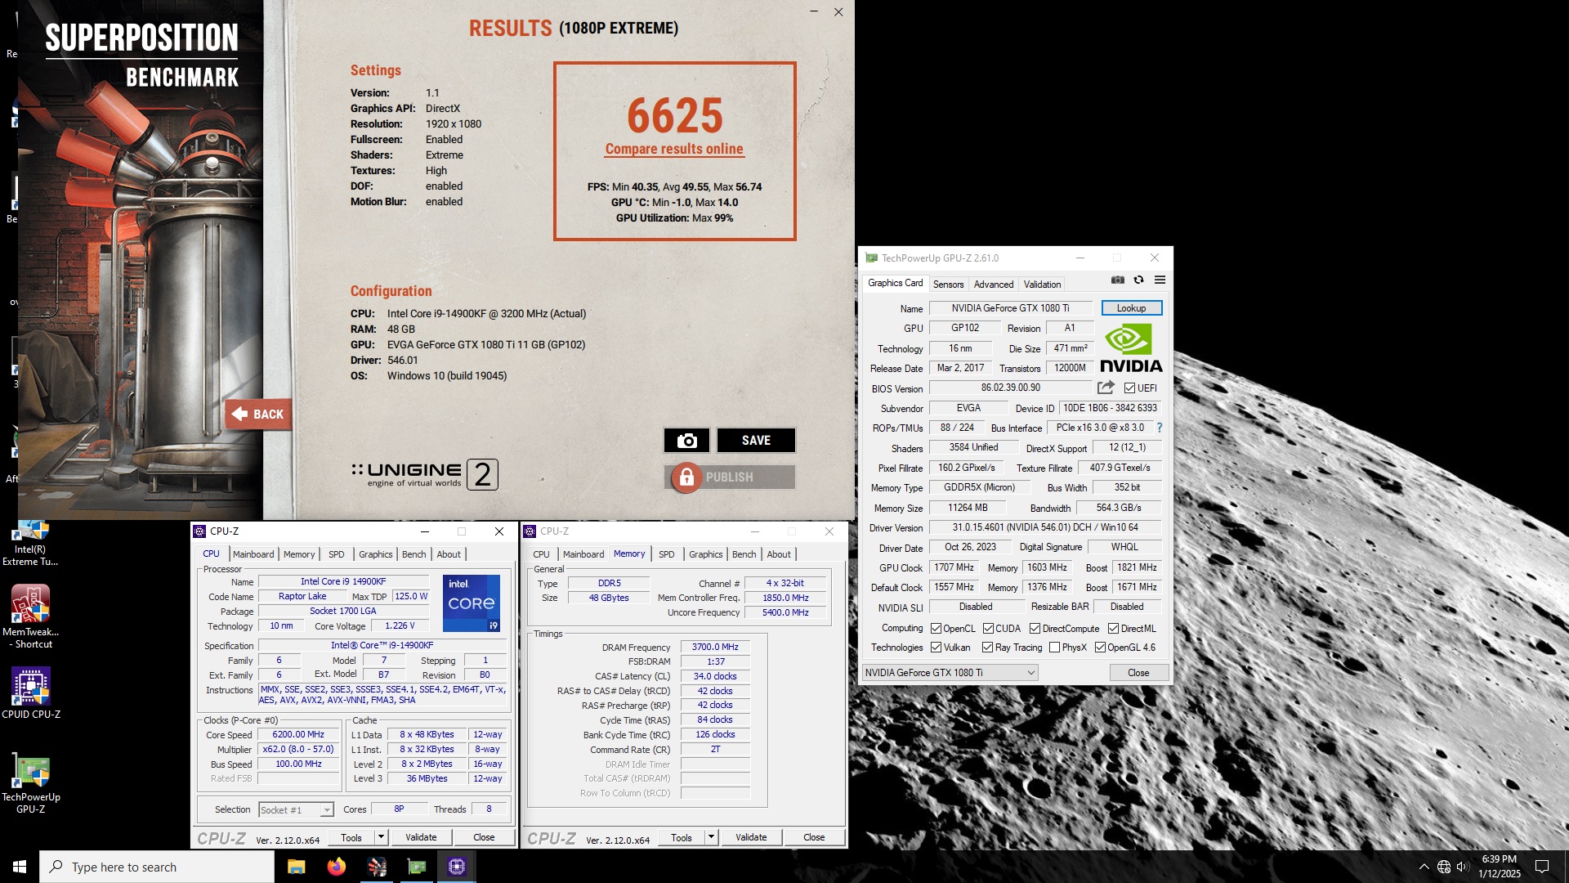
Task: Open TechPowerUp GPU-Z desktop icon
Action: (30, 783)
